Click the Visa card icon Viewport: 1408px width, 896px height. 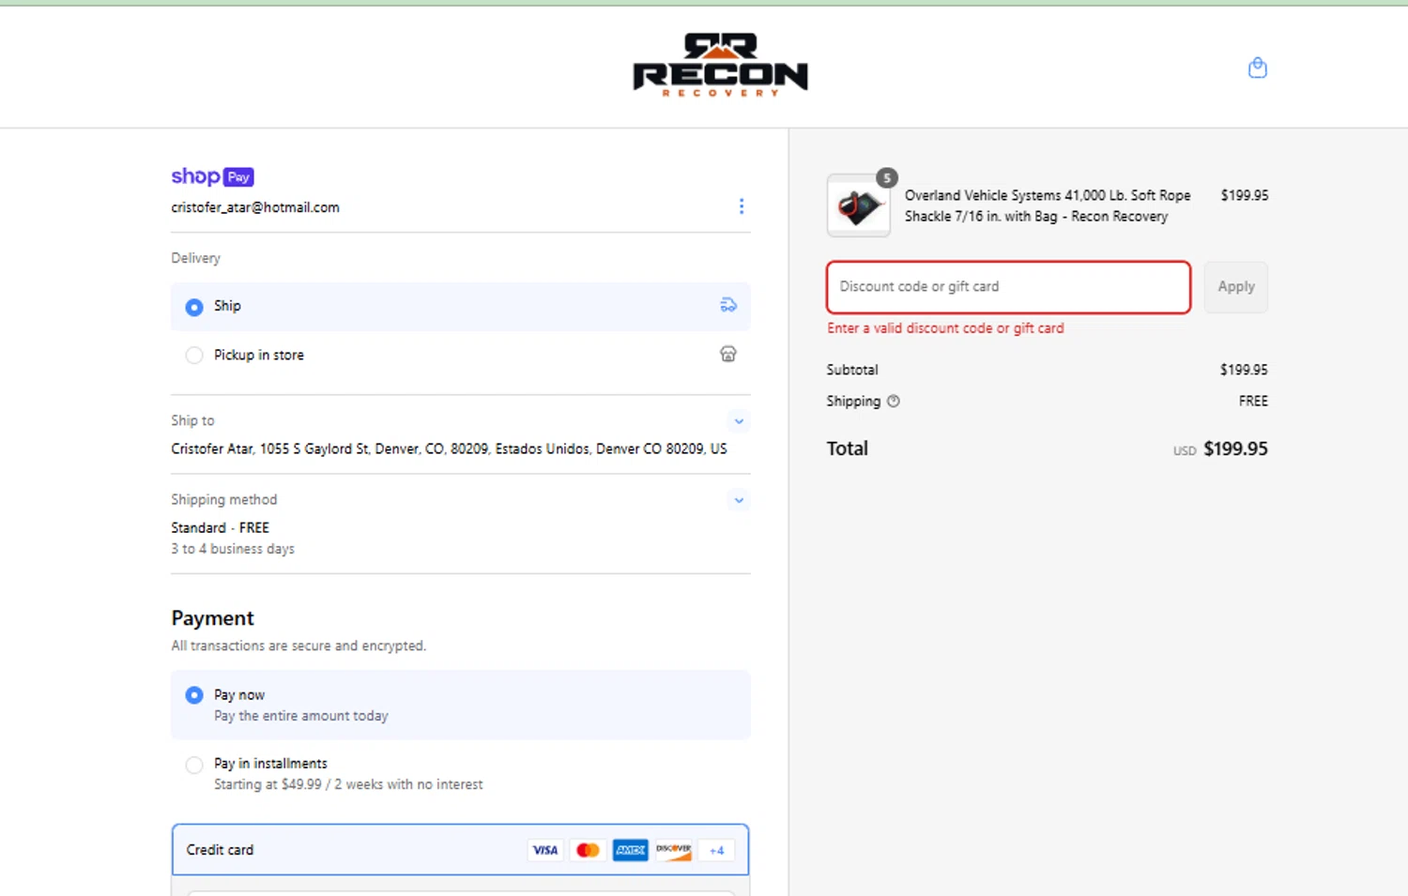(x=545, y=850)
